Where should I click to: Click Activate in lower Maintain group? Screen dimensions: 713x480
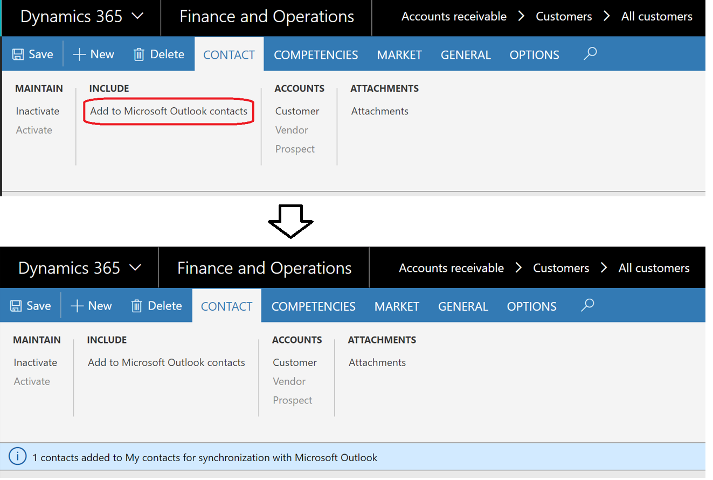point(32,381)
